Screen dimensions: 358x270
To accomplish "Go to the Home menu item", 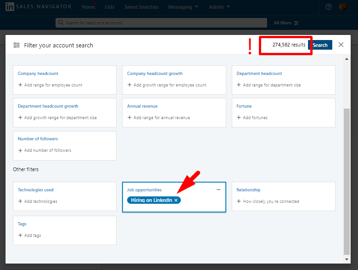I will coord(89,7).
